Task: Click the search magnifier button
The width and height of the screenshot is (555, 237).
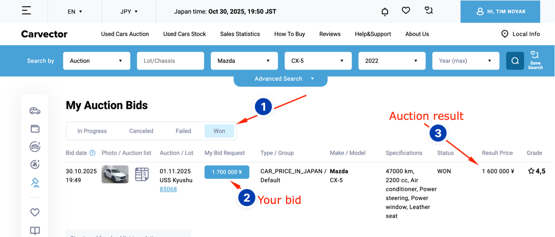Action: [515, 60]
